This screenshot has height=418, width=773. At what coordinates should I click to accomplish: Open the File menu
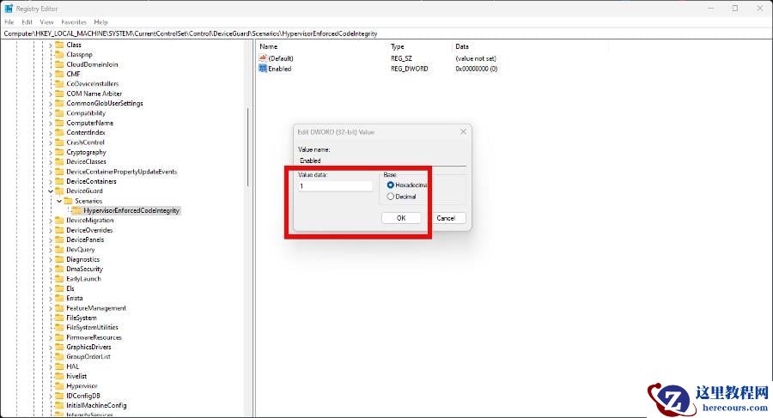[9, 22]
